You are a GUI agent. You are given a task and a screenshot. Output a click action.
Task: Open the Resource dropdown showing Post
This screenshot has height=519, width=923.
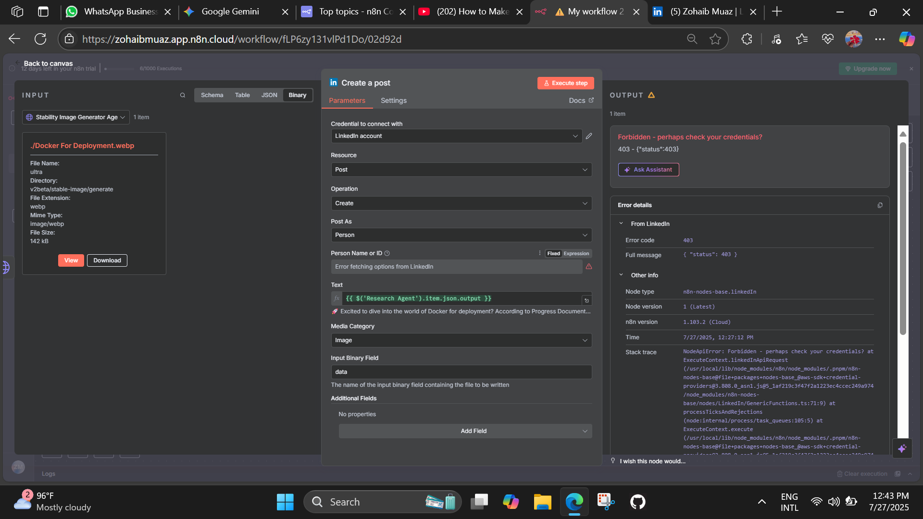461,169
